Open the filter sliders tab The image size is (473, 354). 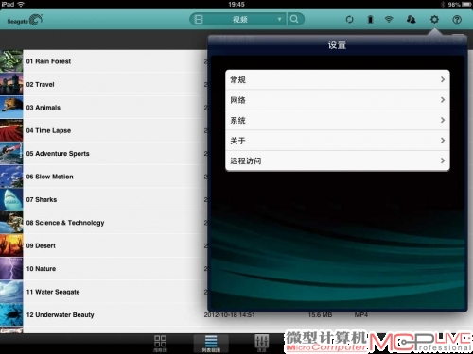click(262, 343)
